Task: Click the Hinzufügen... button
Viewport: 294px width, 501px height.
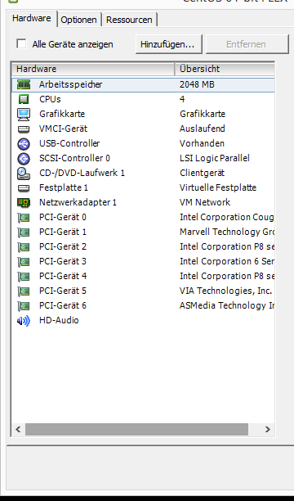Action: click(169, 44)
